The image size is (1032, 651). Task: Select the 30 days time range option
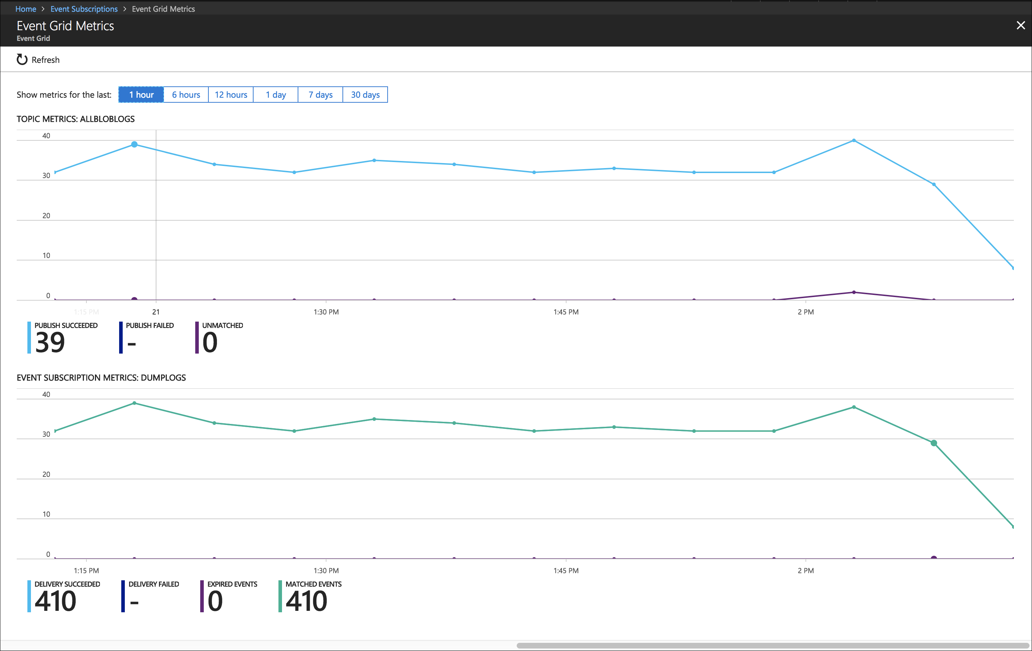click(366, 94)
